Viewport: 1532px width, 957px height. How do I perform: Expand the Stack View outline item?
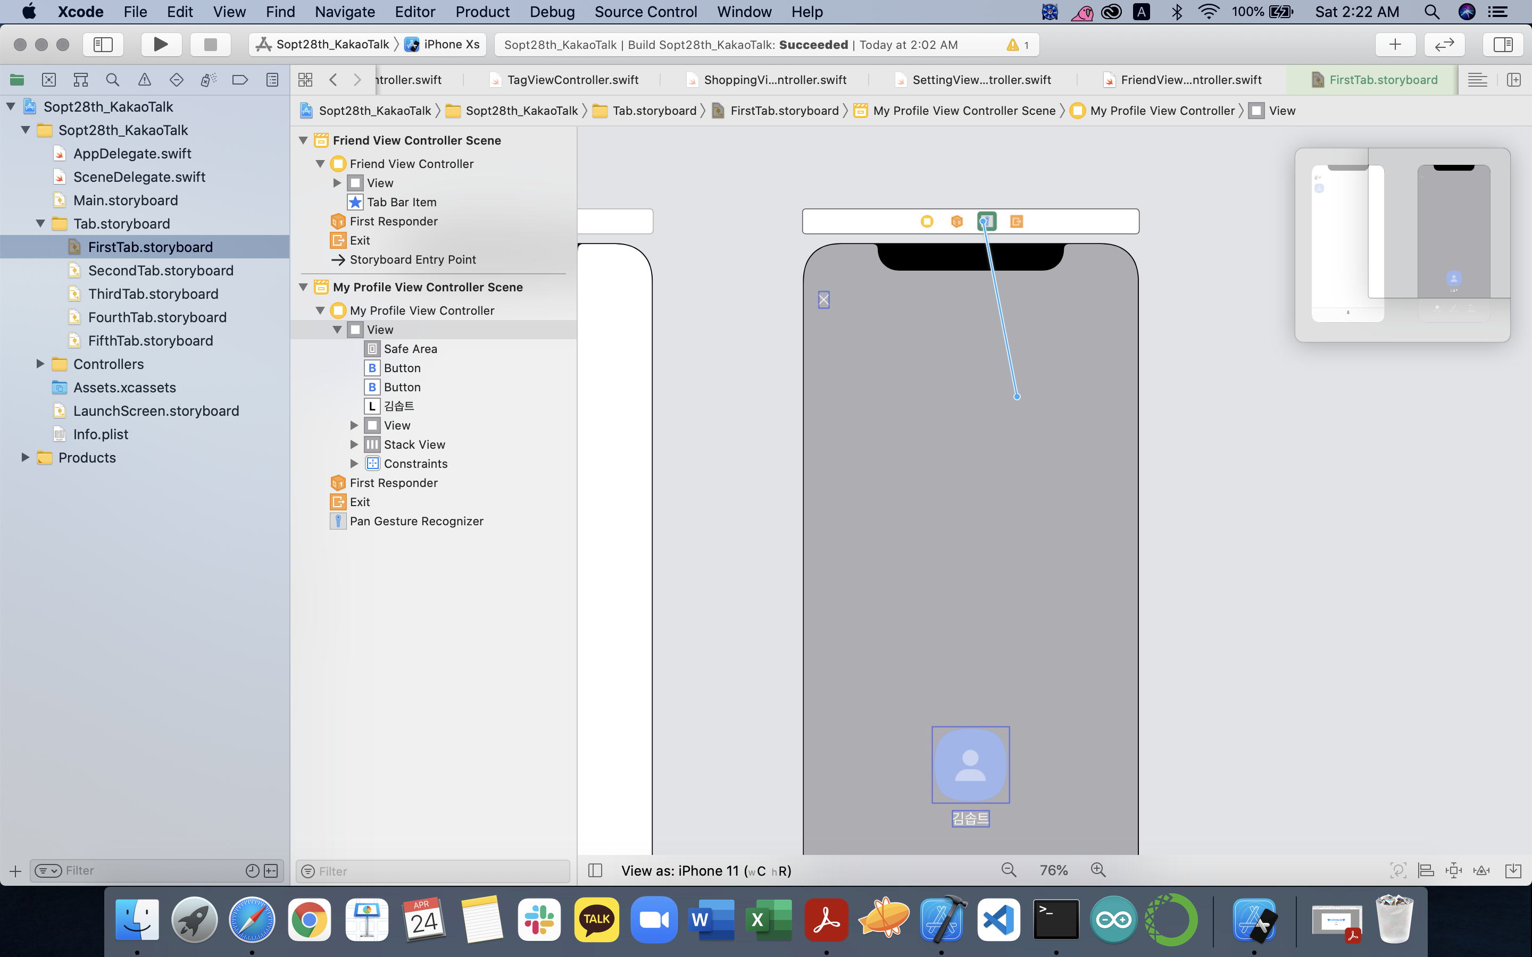(354, 444)
